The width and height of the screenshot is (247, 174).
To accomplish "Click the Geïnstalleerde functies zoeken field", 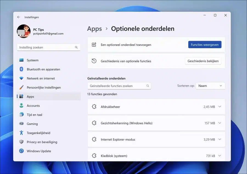I will [119, 86].
